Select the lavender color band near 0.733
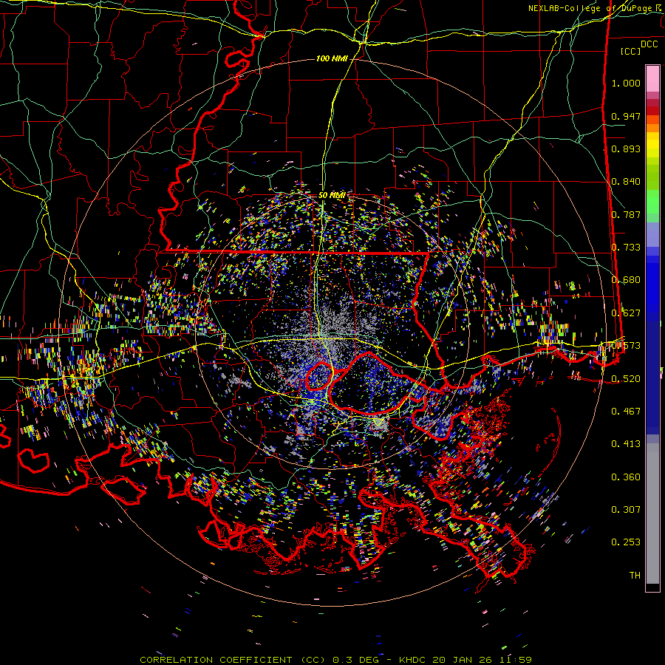The image size is (665, 665). tap(652, 235)
